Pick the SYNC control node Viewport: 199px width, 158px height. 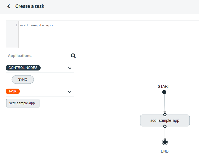click(23, 80)
